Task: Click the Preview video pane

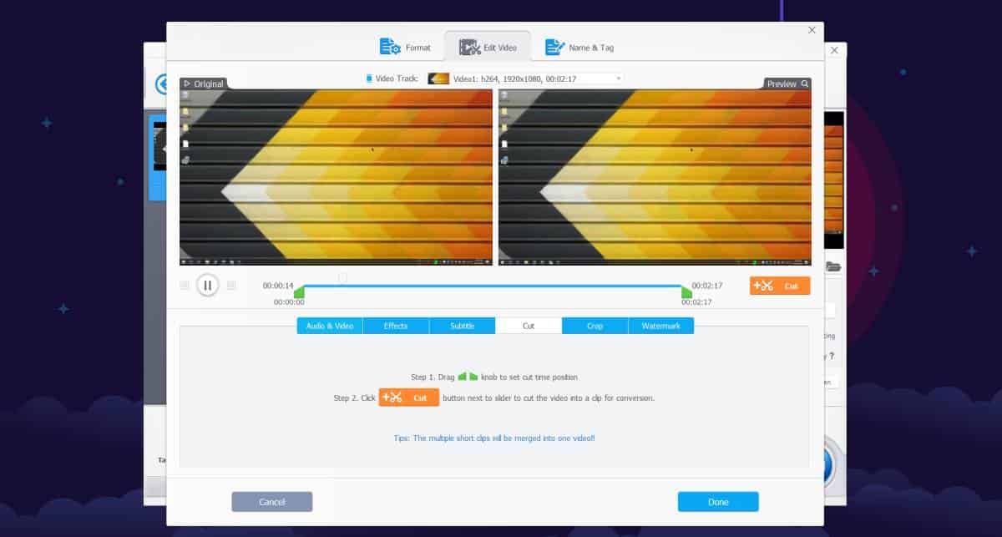Action: tap(655, 177)
